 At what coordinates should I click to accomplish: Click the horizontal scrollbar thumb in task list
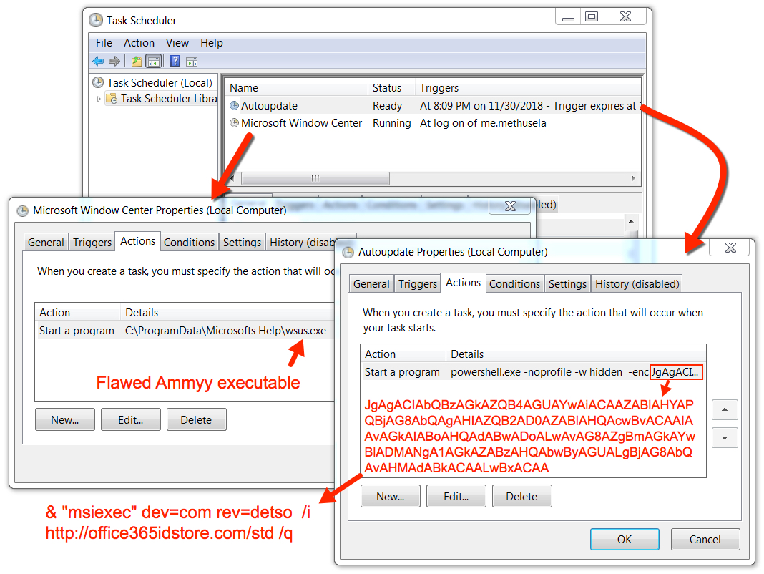pos(315,178)
